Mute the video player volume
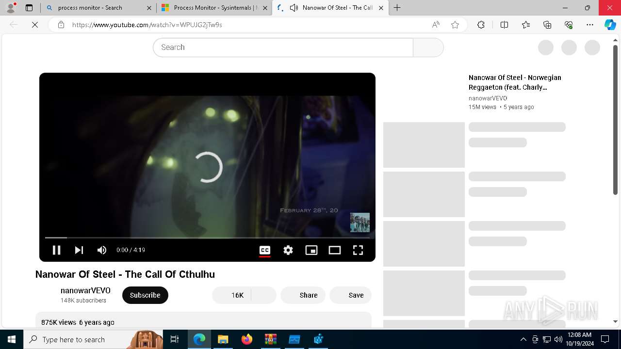 pyautogui.click(x=102, y=250)
